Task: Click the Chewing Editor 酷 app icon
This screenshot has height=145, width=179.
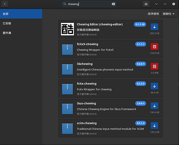Action: 67,29
